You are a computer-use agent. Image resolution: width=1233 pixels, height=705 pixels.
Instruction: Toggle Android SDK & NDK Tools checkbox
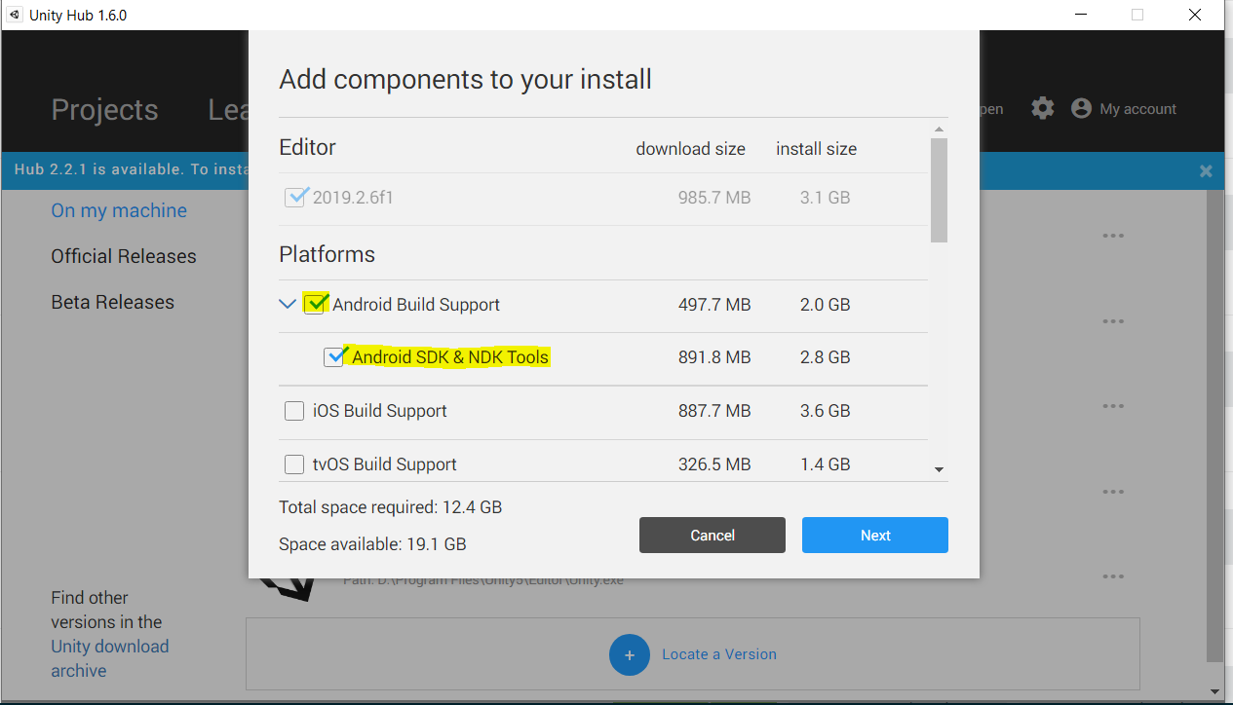tap(334, 357)
